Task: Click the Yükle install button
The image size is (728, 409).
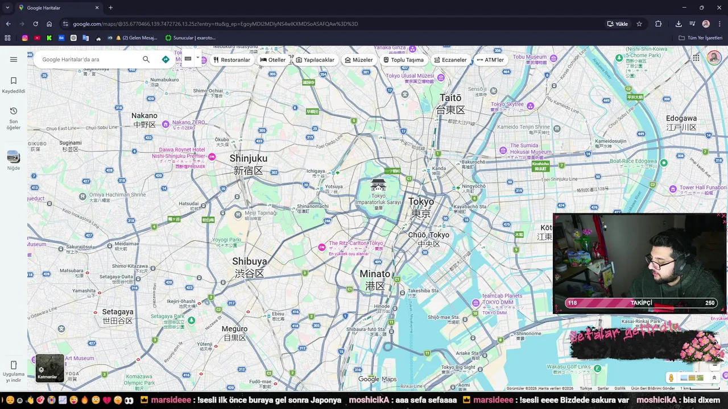Action: pos(618,24)
